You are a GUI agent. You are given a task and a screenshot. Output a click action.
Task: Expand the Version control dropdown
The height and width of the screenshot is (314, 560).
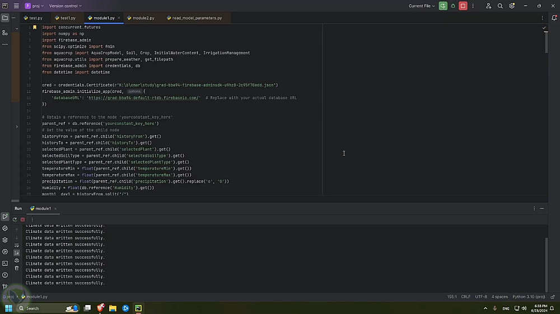pyautogui.click(x=65, y=6)
